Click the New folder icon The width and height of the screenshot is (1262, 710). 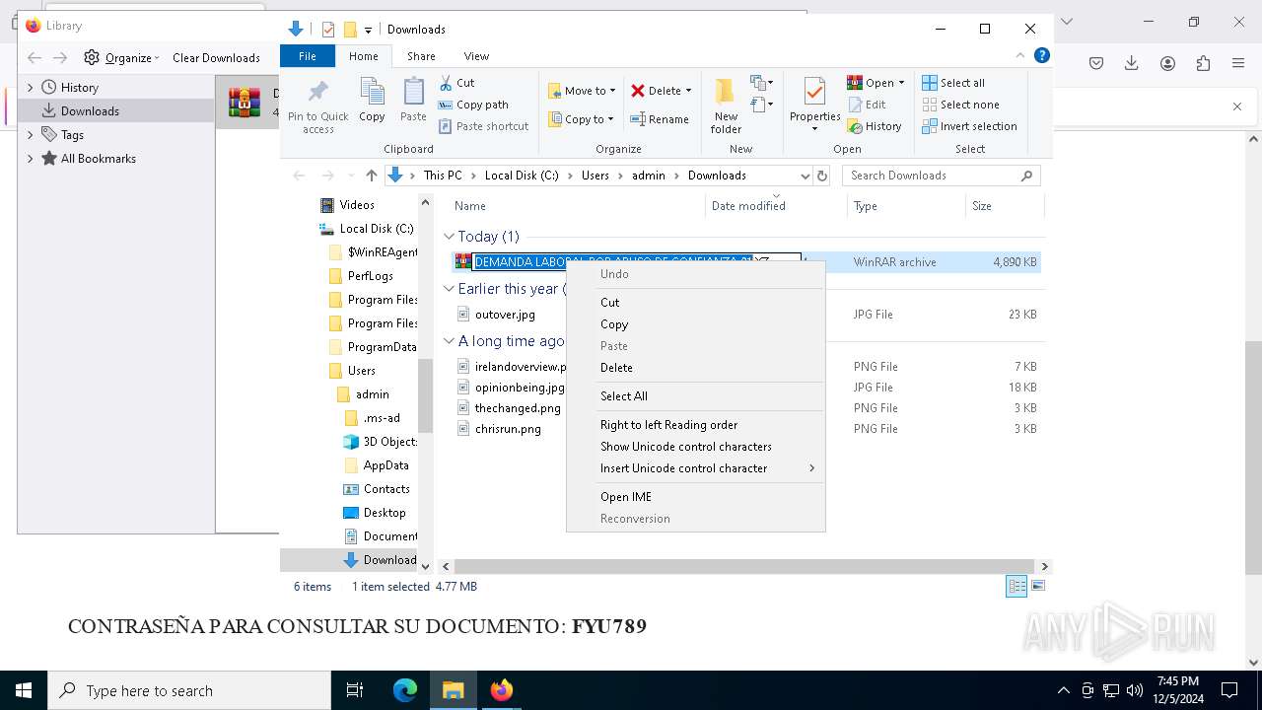pos(726,106)
